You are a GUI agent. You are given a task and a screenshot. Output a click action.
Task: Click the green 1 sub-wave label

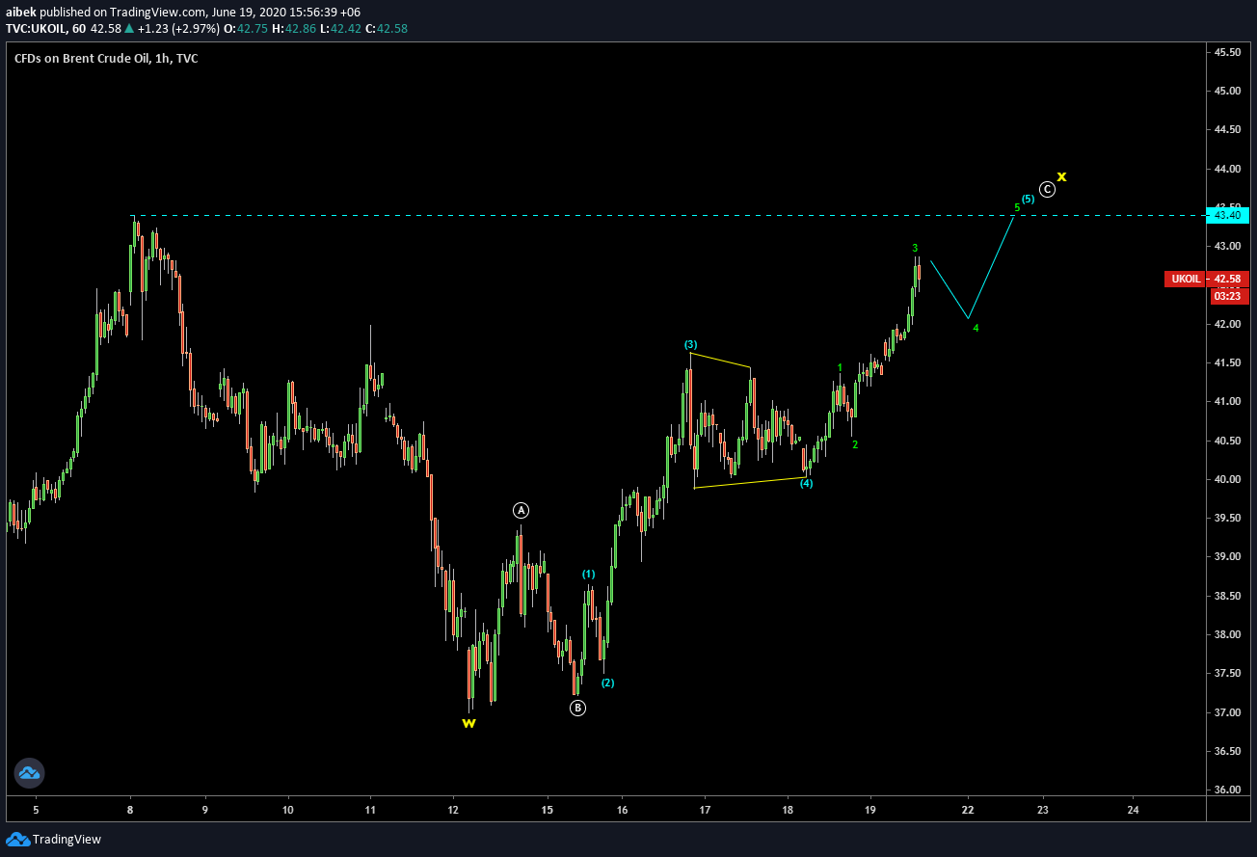click(x=841, y=367)
